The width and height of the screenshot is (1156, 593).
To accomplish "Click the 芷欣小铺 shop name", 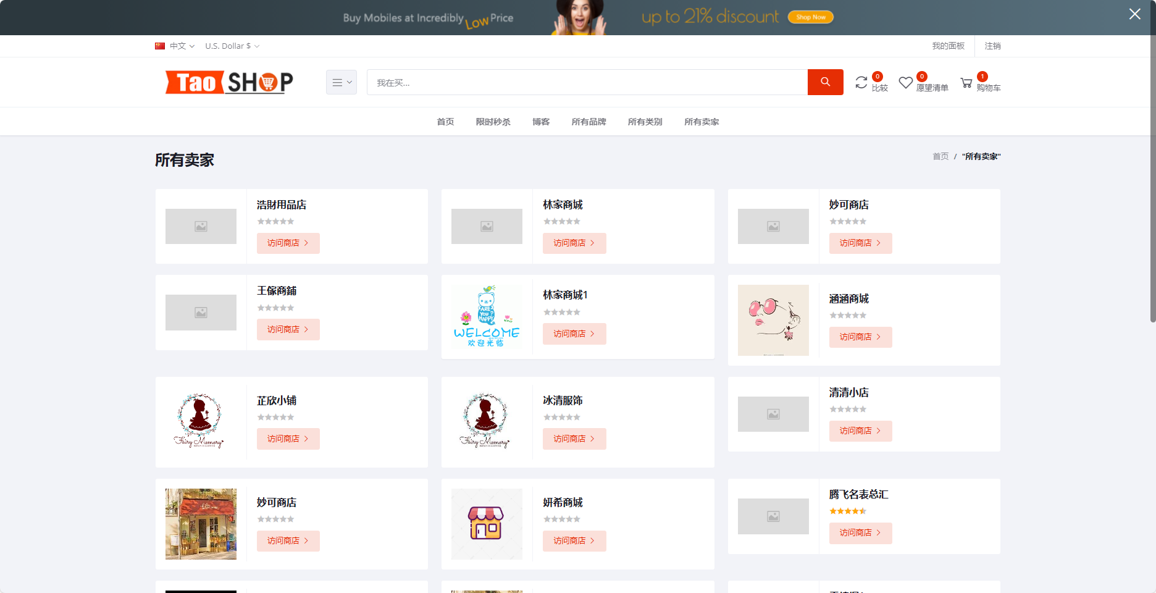I will pyautogui.click(x=277, y=400).
